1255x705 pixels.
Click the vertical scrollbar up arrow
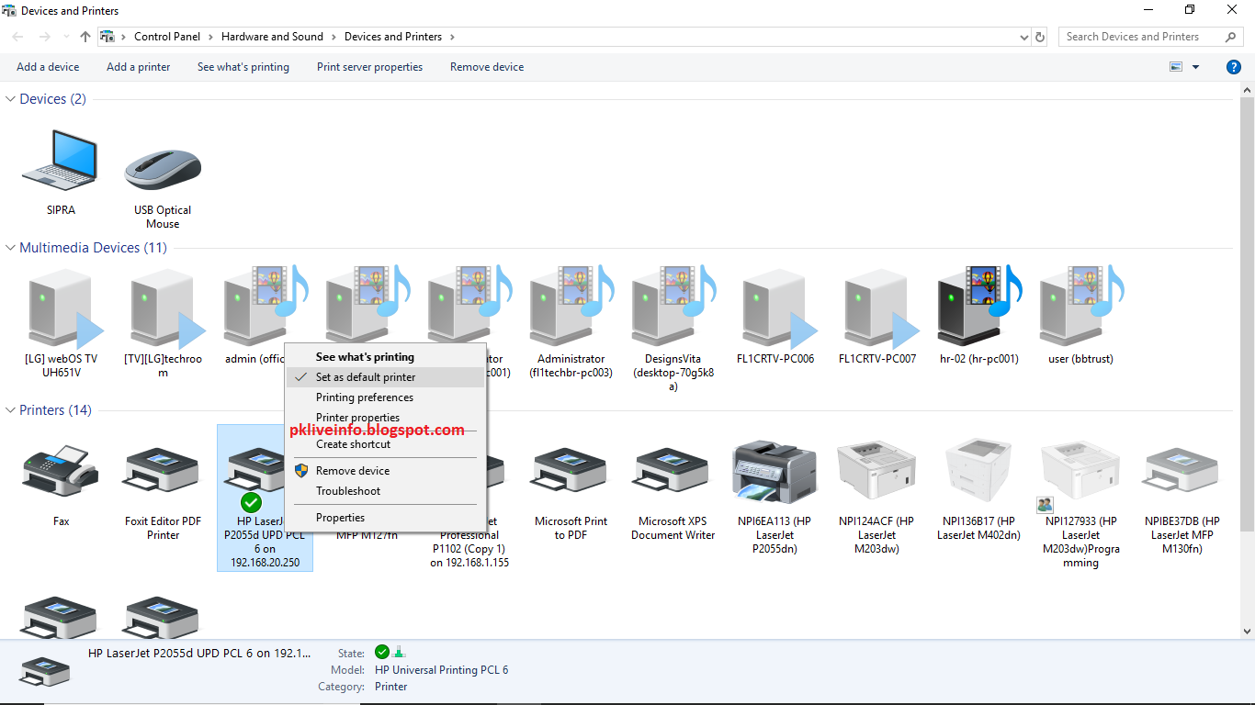tap(1247, 89)
